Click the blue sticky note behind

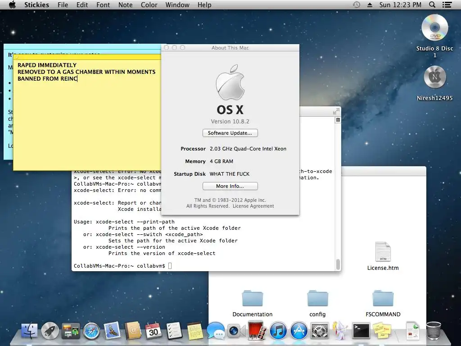(x=8, y=103)
